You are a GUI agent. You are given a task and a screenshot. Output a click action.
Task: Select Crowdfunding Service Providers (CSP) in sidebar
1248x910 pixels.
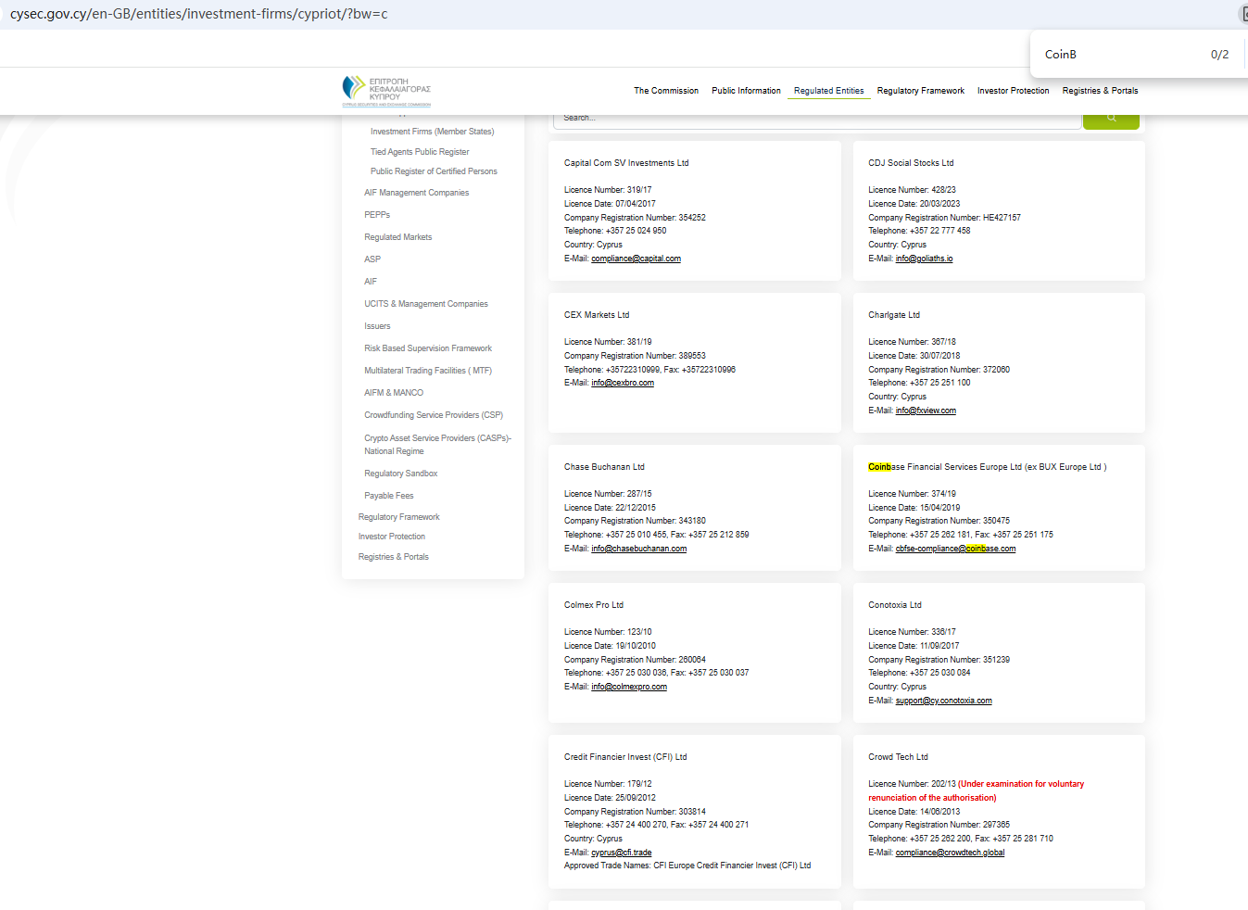tap(433, 415)
